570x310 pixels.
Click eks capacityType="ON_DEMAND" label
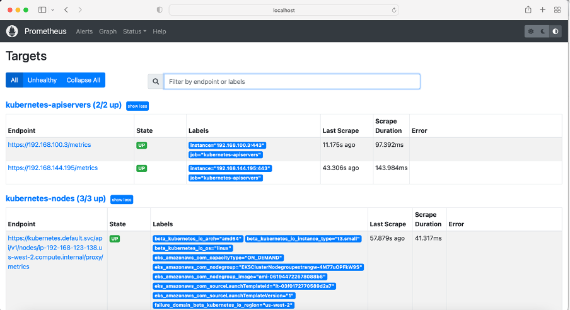pos(218,258)
